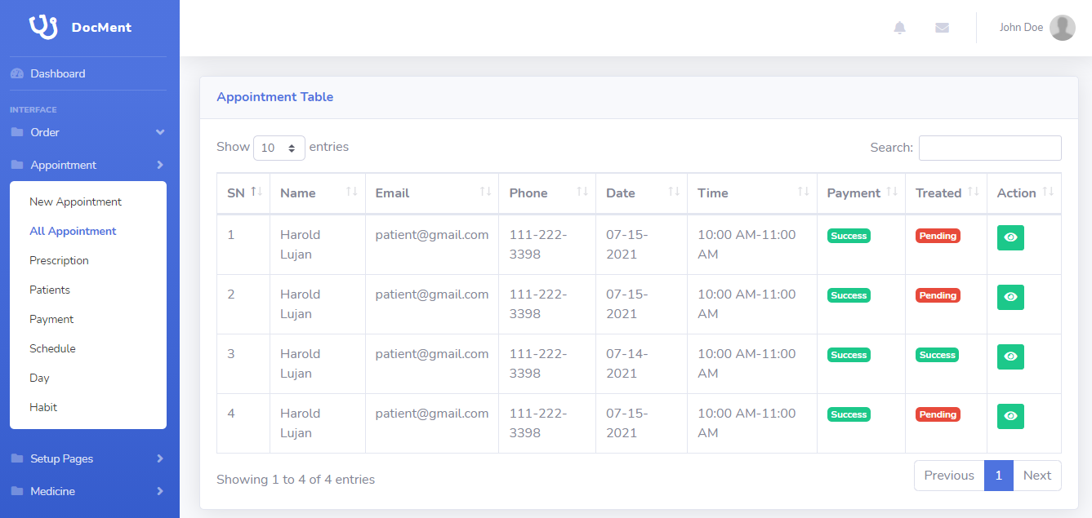1092x518 pixels.
Task: Expand the Order menu chevron
Action: click(160, 132)
